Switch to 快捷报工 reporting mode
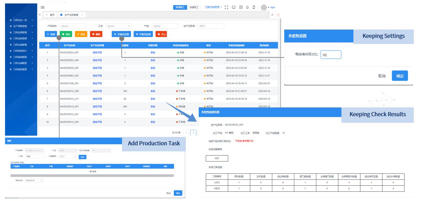 click(194, 7)
